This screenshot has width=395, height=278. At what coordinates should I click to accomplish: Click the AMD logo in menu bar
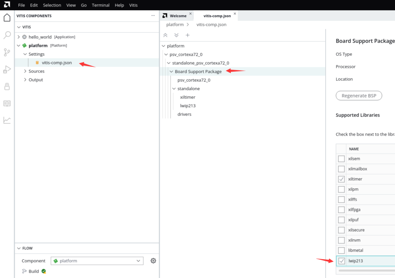point(7,4)
